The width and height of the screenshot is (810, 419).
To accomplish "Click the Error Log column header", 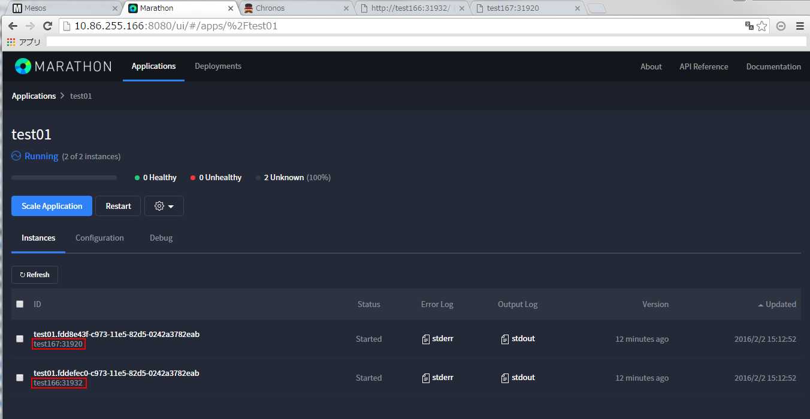I will point(437,304).
